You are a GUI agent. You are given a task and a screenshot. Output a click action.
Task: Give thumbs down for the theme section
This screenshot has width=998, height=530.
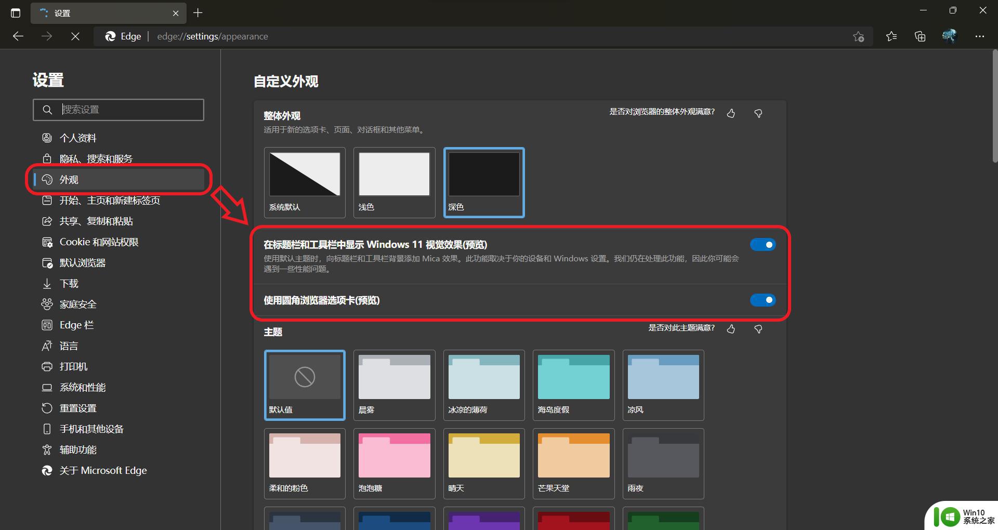[x=758, y=328]
